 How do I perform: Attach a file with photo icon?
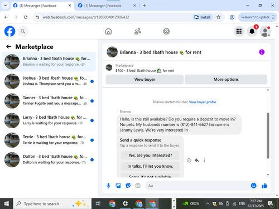tap(118, 186)
